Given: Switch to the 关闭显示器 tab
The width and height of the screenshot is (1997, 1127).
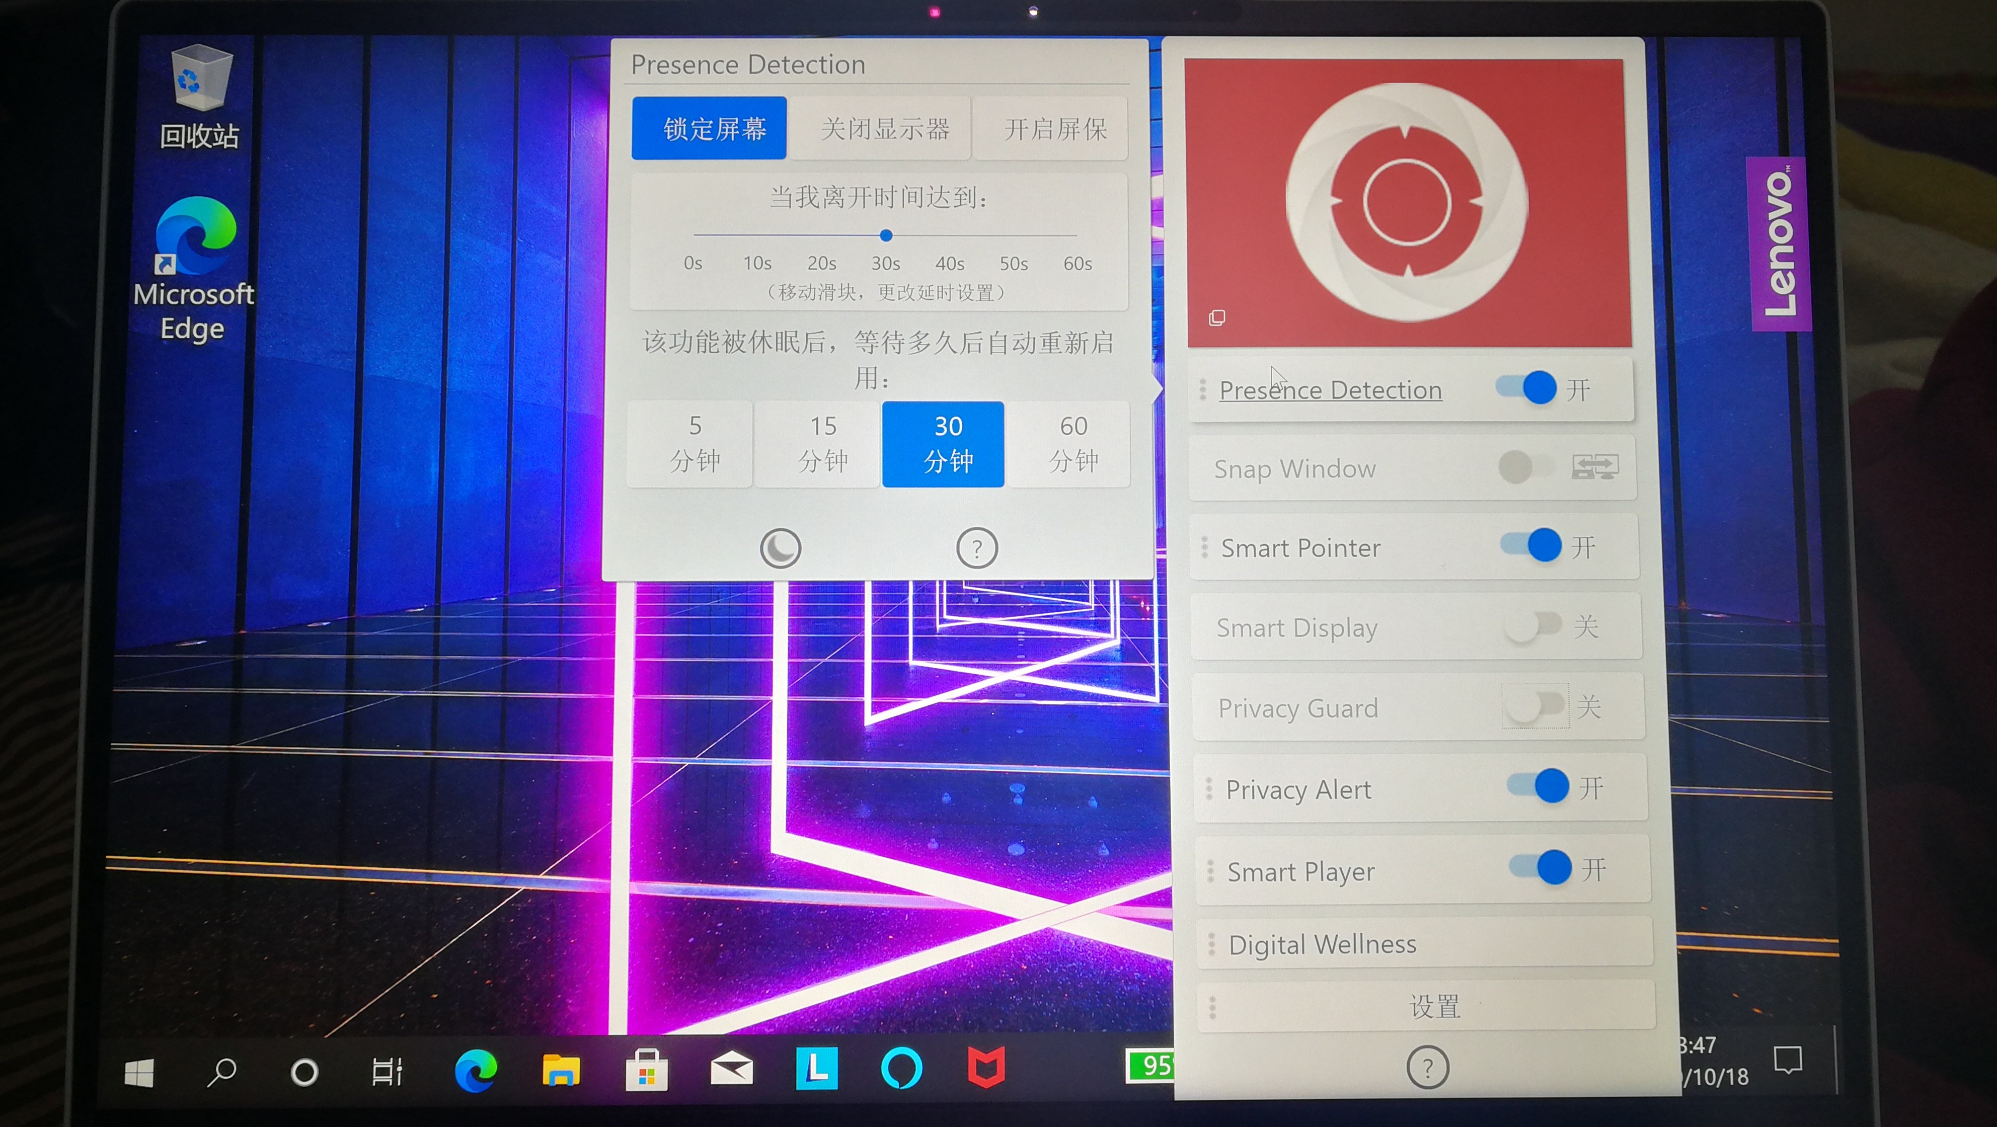Looking at the screenshot, I should coord(880,128).
